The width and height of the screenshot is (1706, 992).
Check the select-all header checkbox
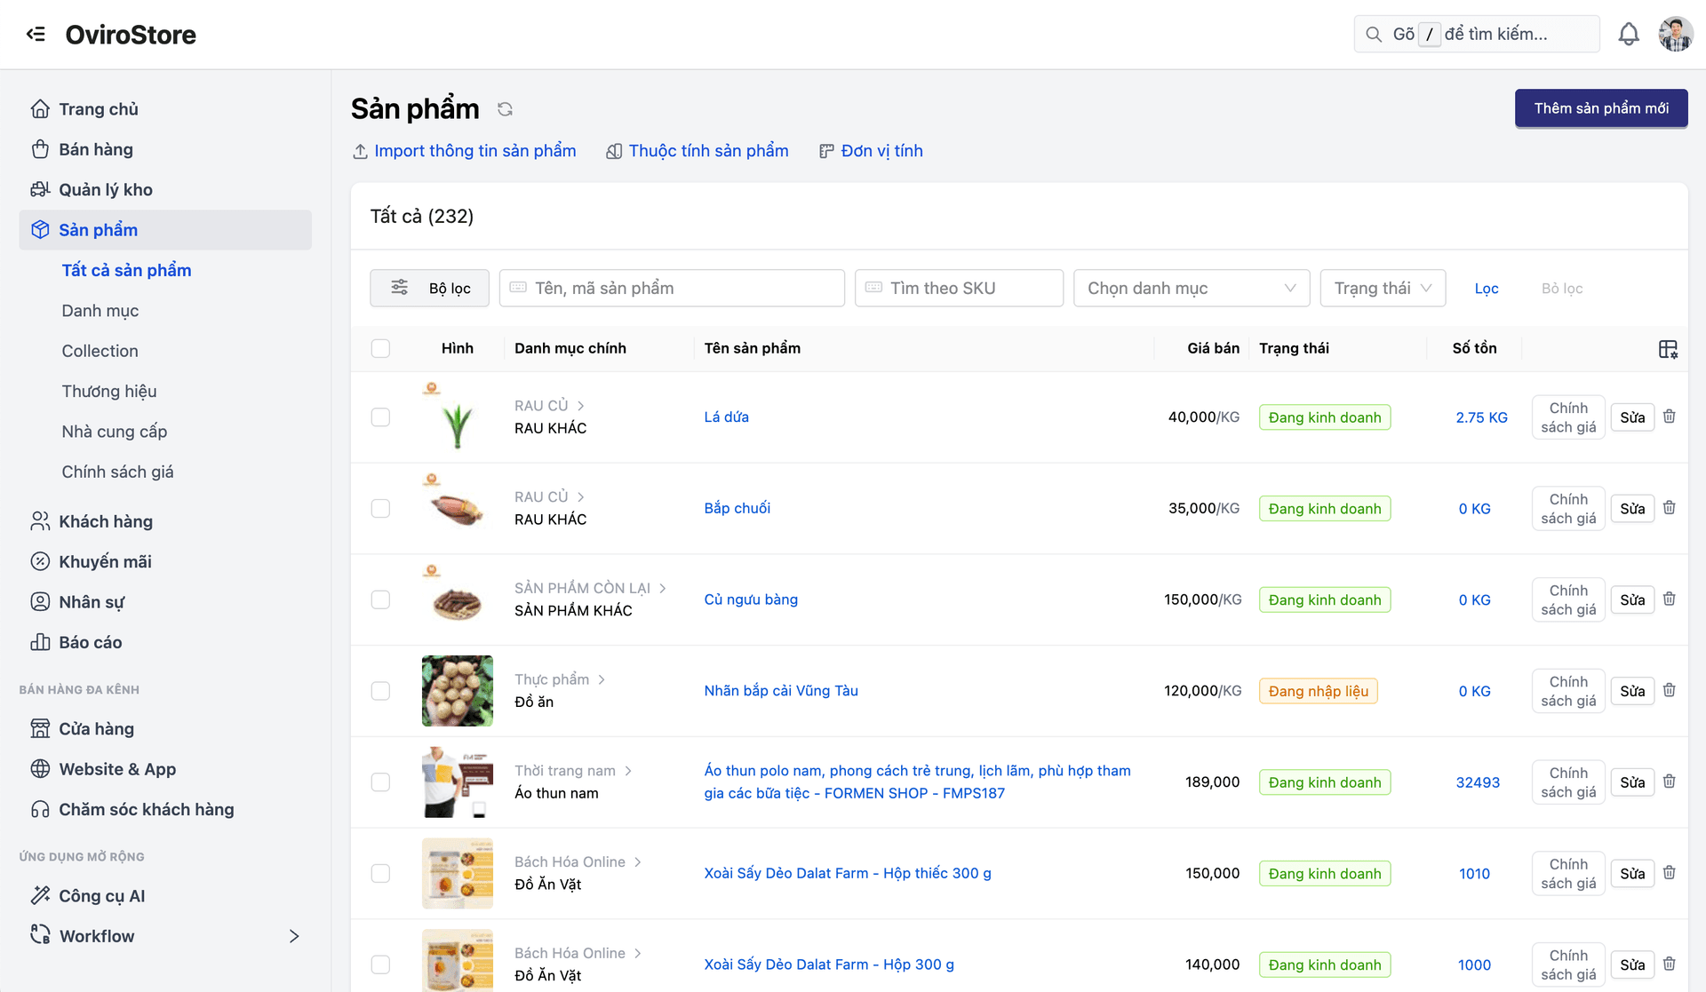(x=380, y=348)
